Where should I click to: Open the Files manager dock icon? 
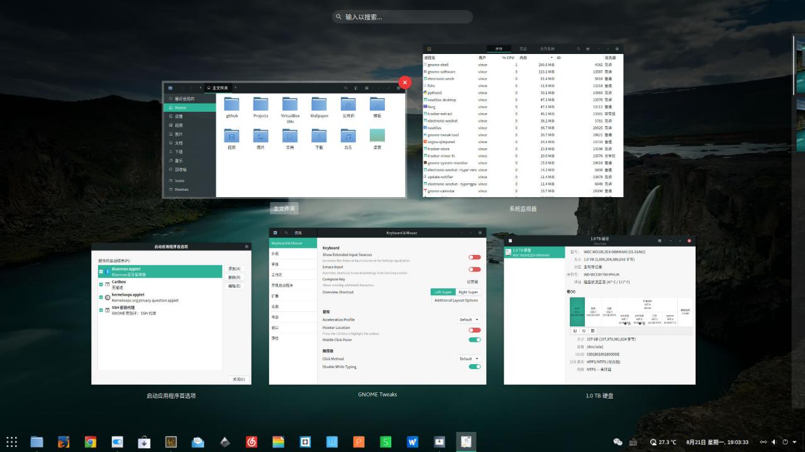coord(36,442)
